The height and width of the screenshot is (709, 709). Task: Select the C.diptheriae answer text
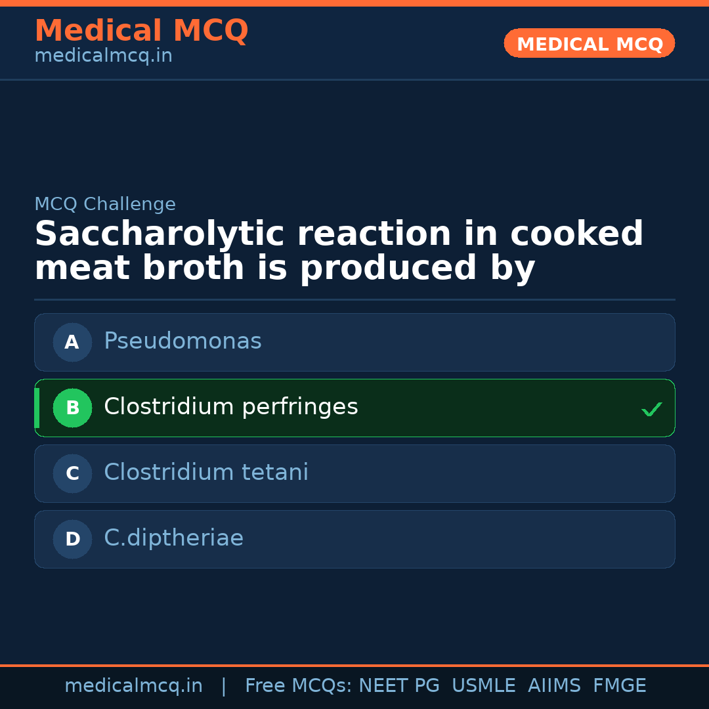click(173, 538)
